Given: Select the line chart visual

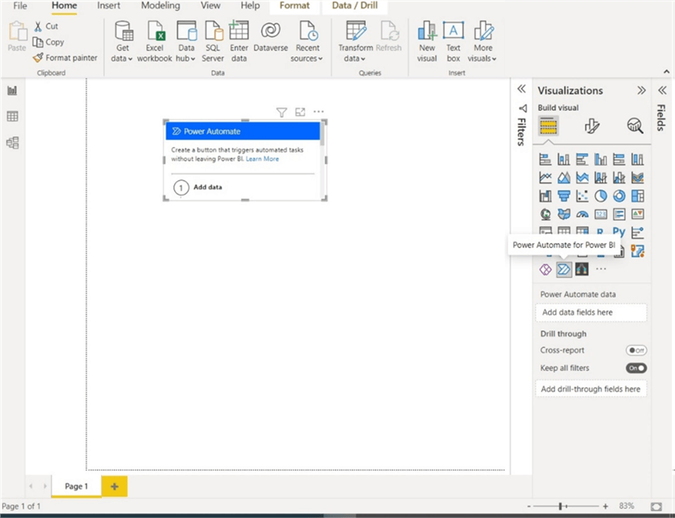Looking at the screenshot, I should [545, 178].
